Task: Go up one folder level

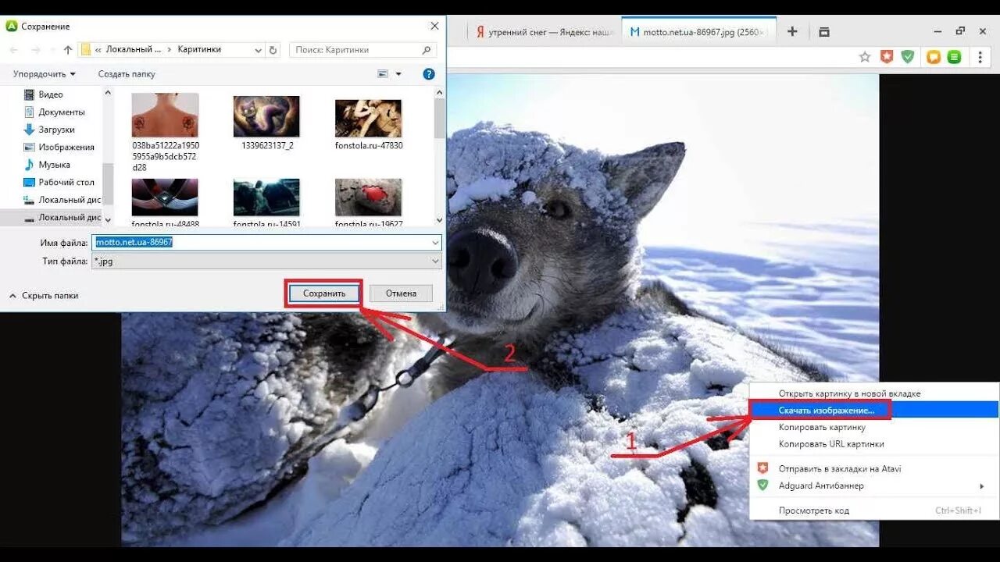Action: pos(68,49)
